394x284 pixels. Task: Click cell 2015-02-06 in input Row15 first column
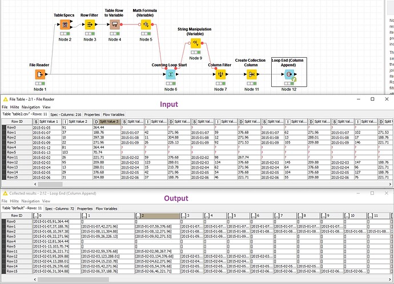pyautogui.click(x=47, y=177)
